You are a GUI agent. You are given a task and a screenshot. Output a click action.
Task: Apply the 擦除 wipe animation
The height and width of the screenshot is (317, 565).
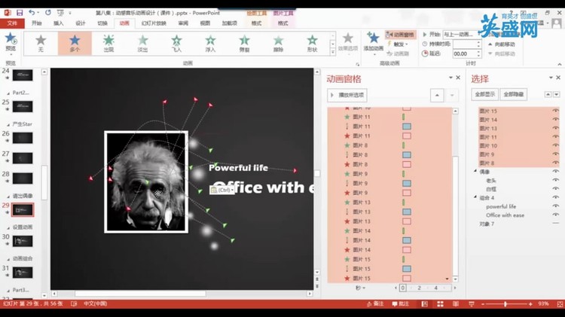[278, 43]
